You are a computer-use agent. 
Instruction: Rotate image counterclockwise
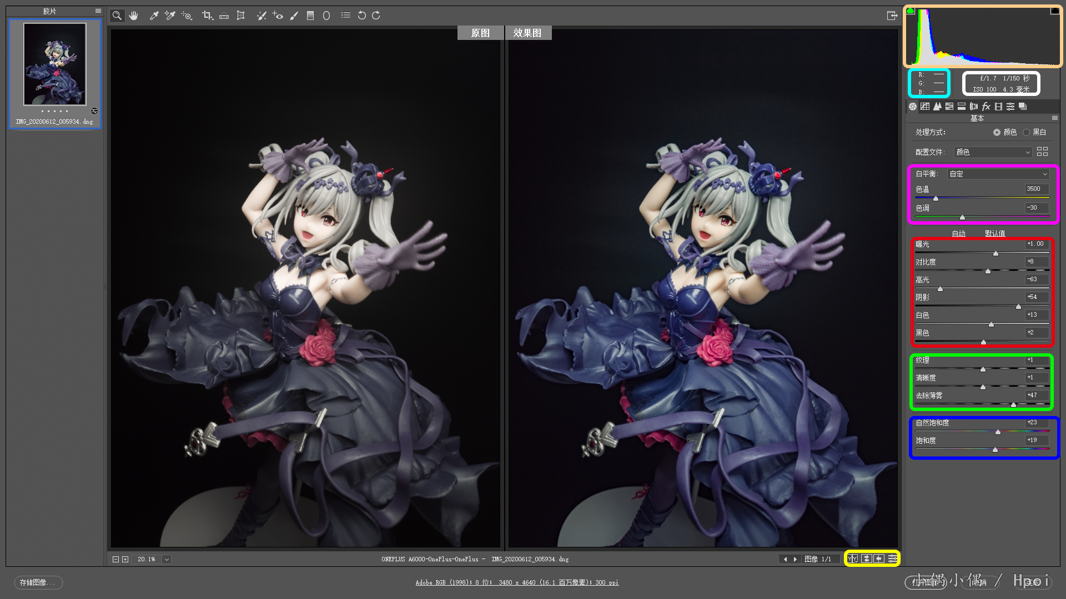point(361,16)
